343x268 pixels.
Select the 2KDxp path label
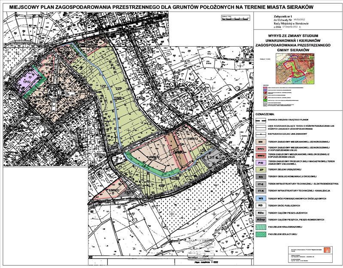(x=100, y=154)
